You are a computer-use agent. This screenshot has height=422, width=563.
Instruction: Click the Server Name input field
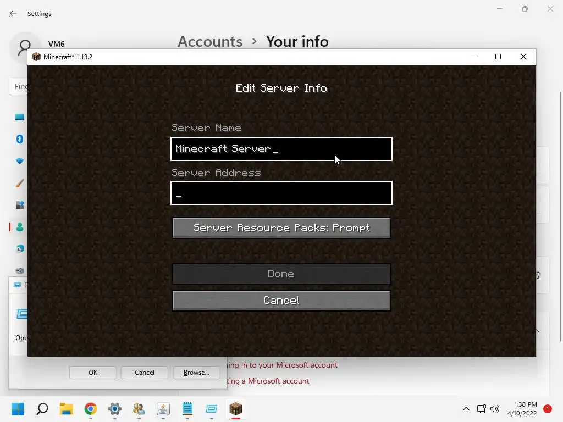[281, 149]
